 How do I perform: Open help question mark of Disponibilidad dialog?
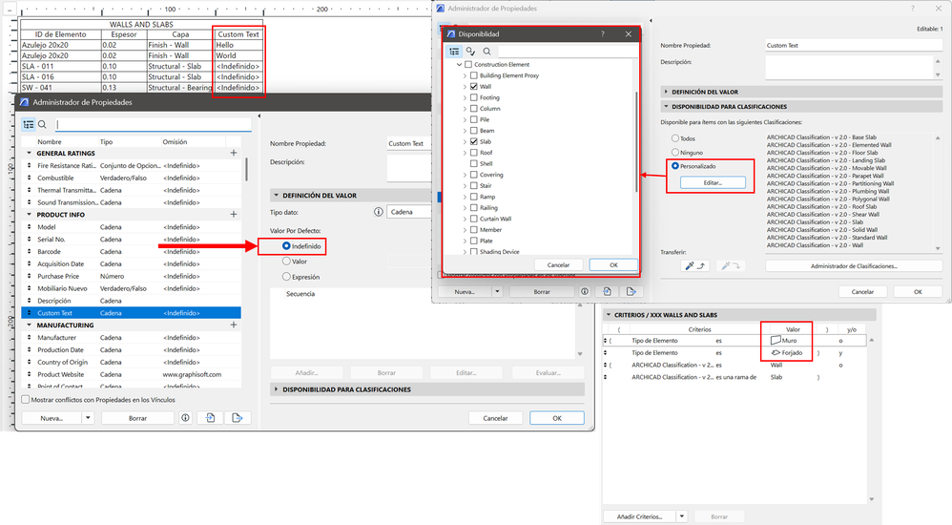point(603,34)
